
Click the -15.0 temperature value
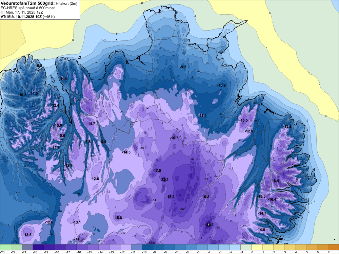point(58,125)
